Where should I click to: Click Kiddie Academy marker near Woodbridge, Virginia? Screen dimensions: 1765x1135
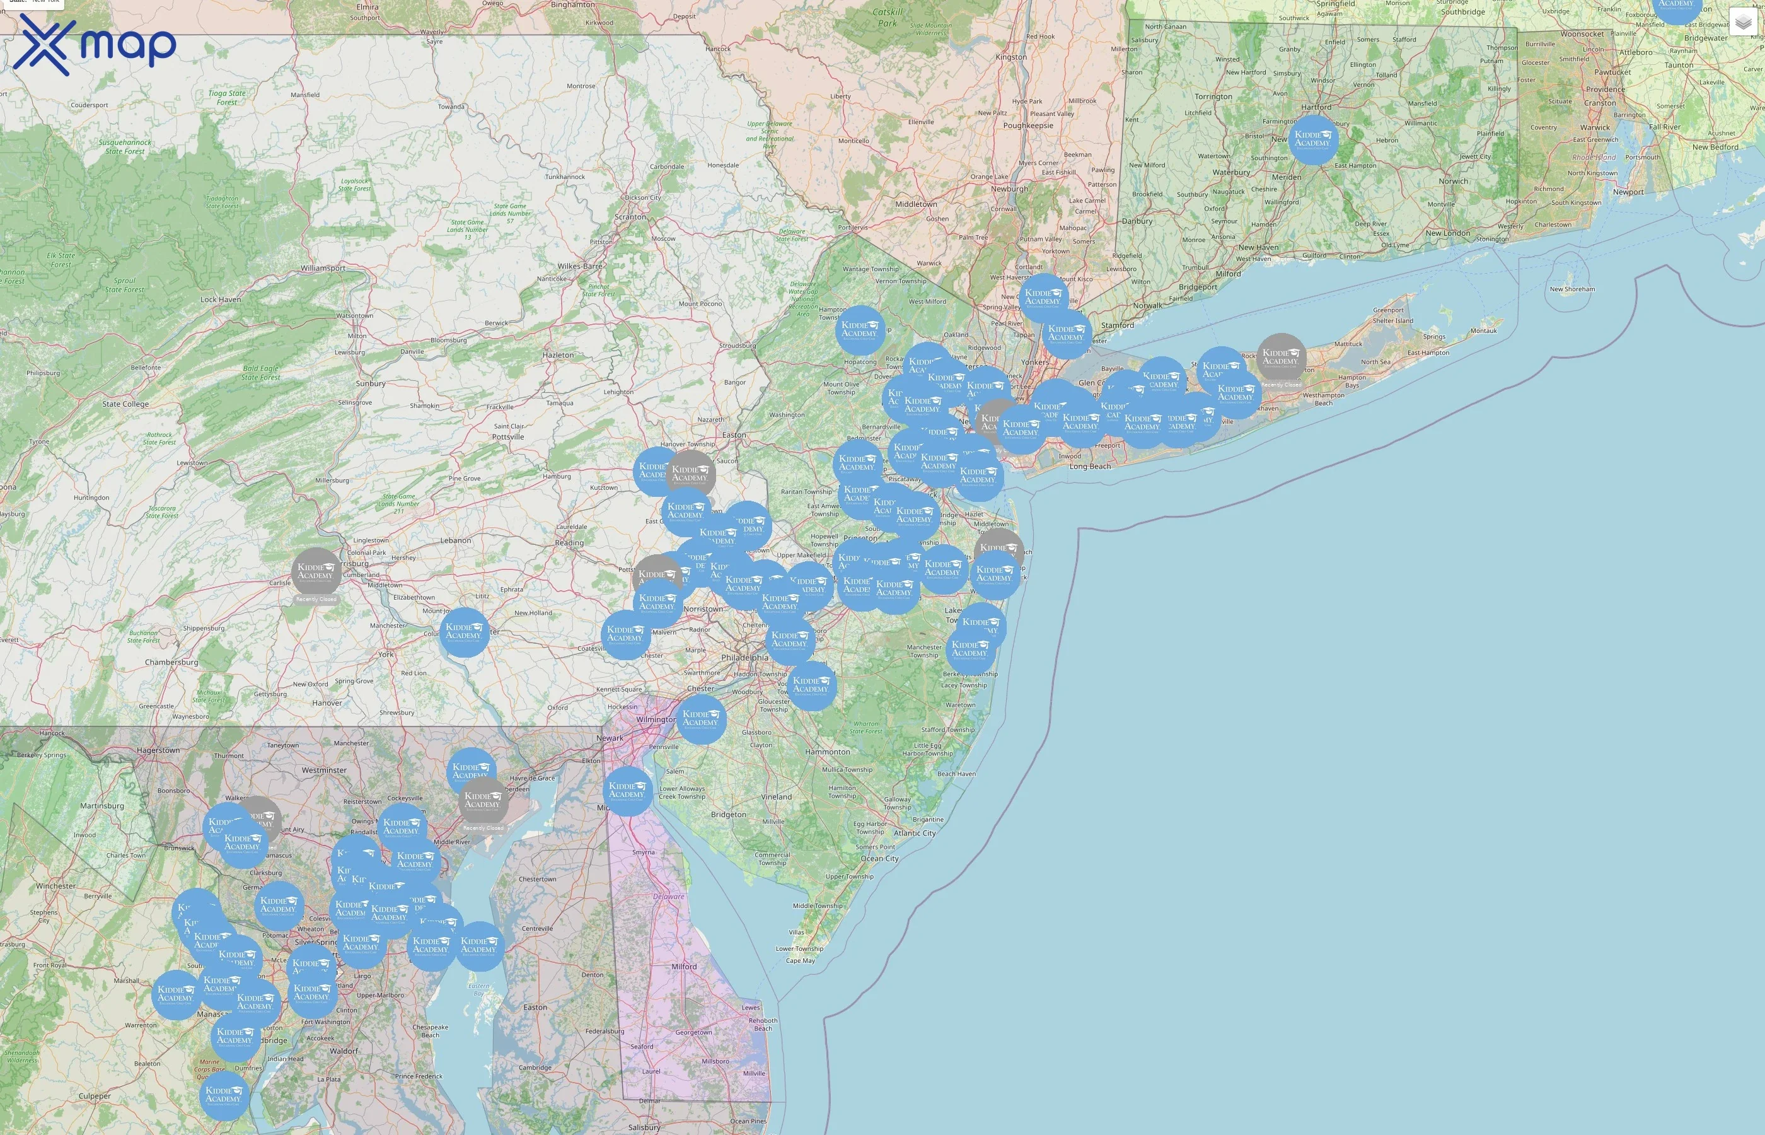236,1037
